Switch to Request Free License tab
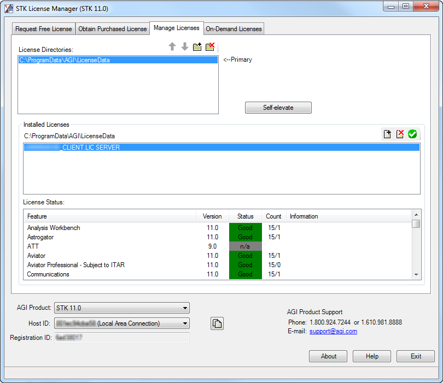Screen dimensions: 443x383 tap(44, 29)
